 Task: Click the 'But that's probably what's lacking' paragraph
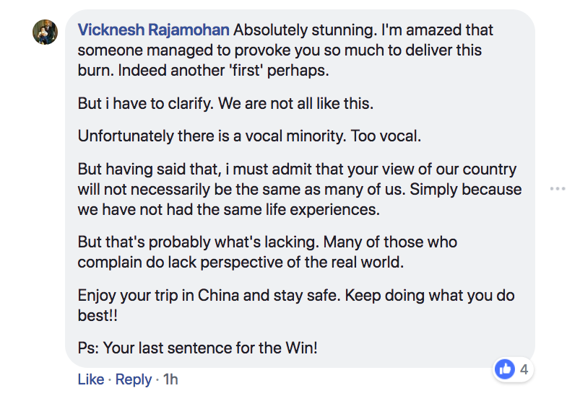[x=267, y=252]
